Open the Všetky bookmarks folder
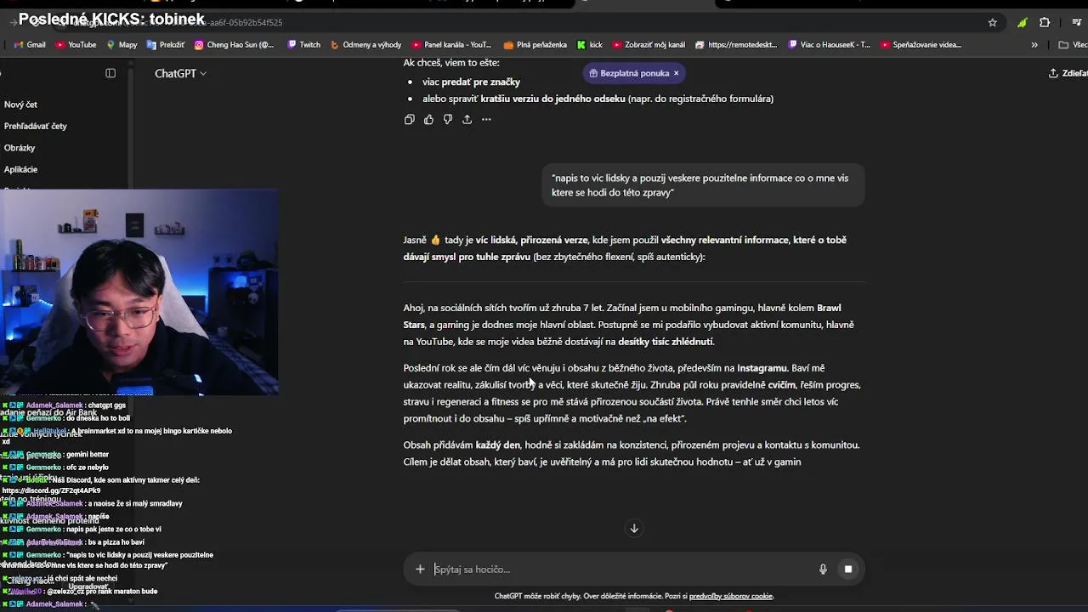The height and width of the screenshot is (612, 1088). pyautogui.click(x=1074, y=45)
